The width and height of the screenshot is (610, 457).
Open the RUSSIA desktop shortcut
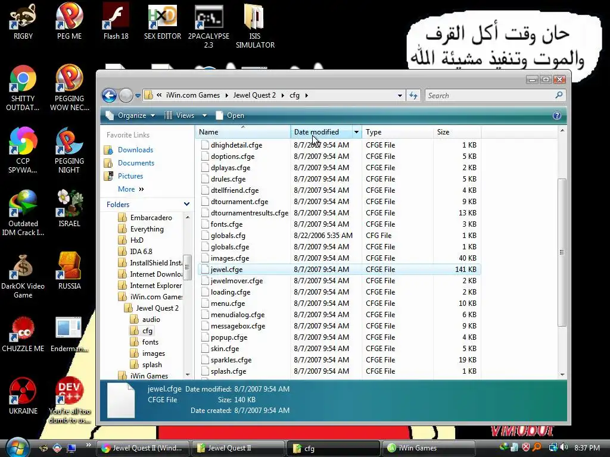click(x=69, y=271)
